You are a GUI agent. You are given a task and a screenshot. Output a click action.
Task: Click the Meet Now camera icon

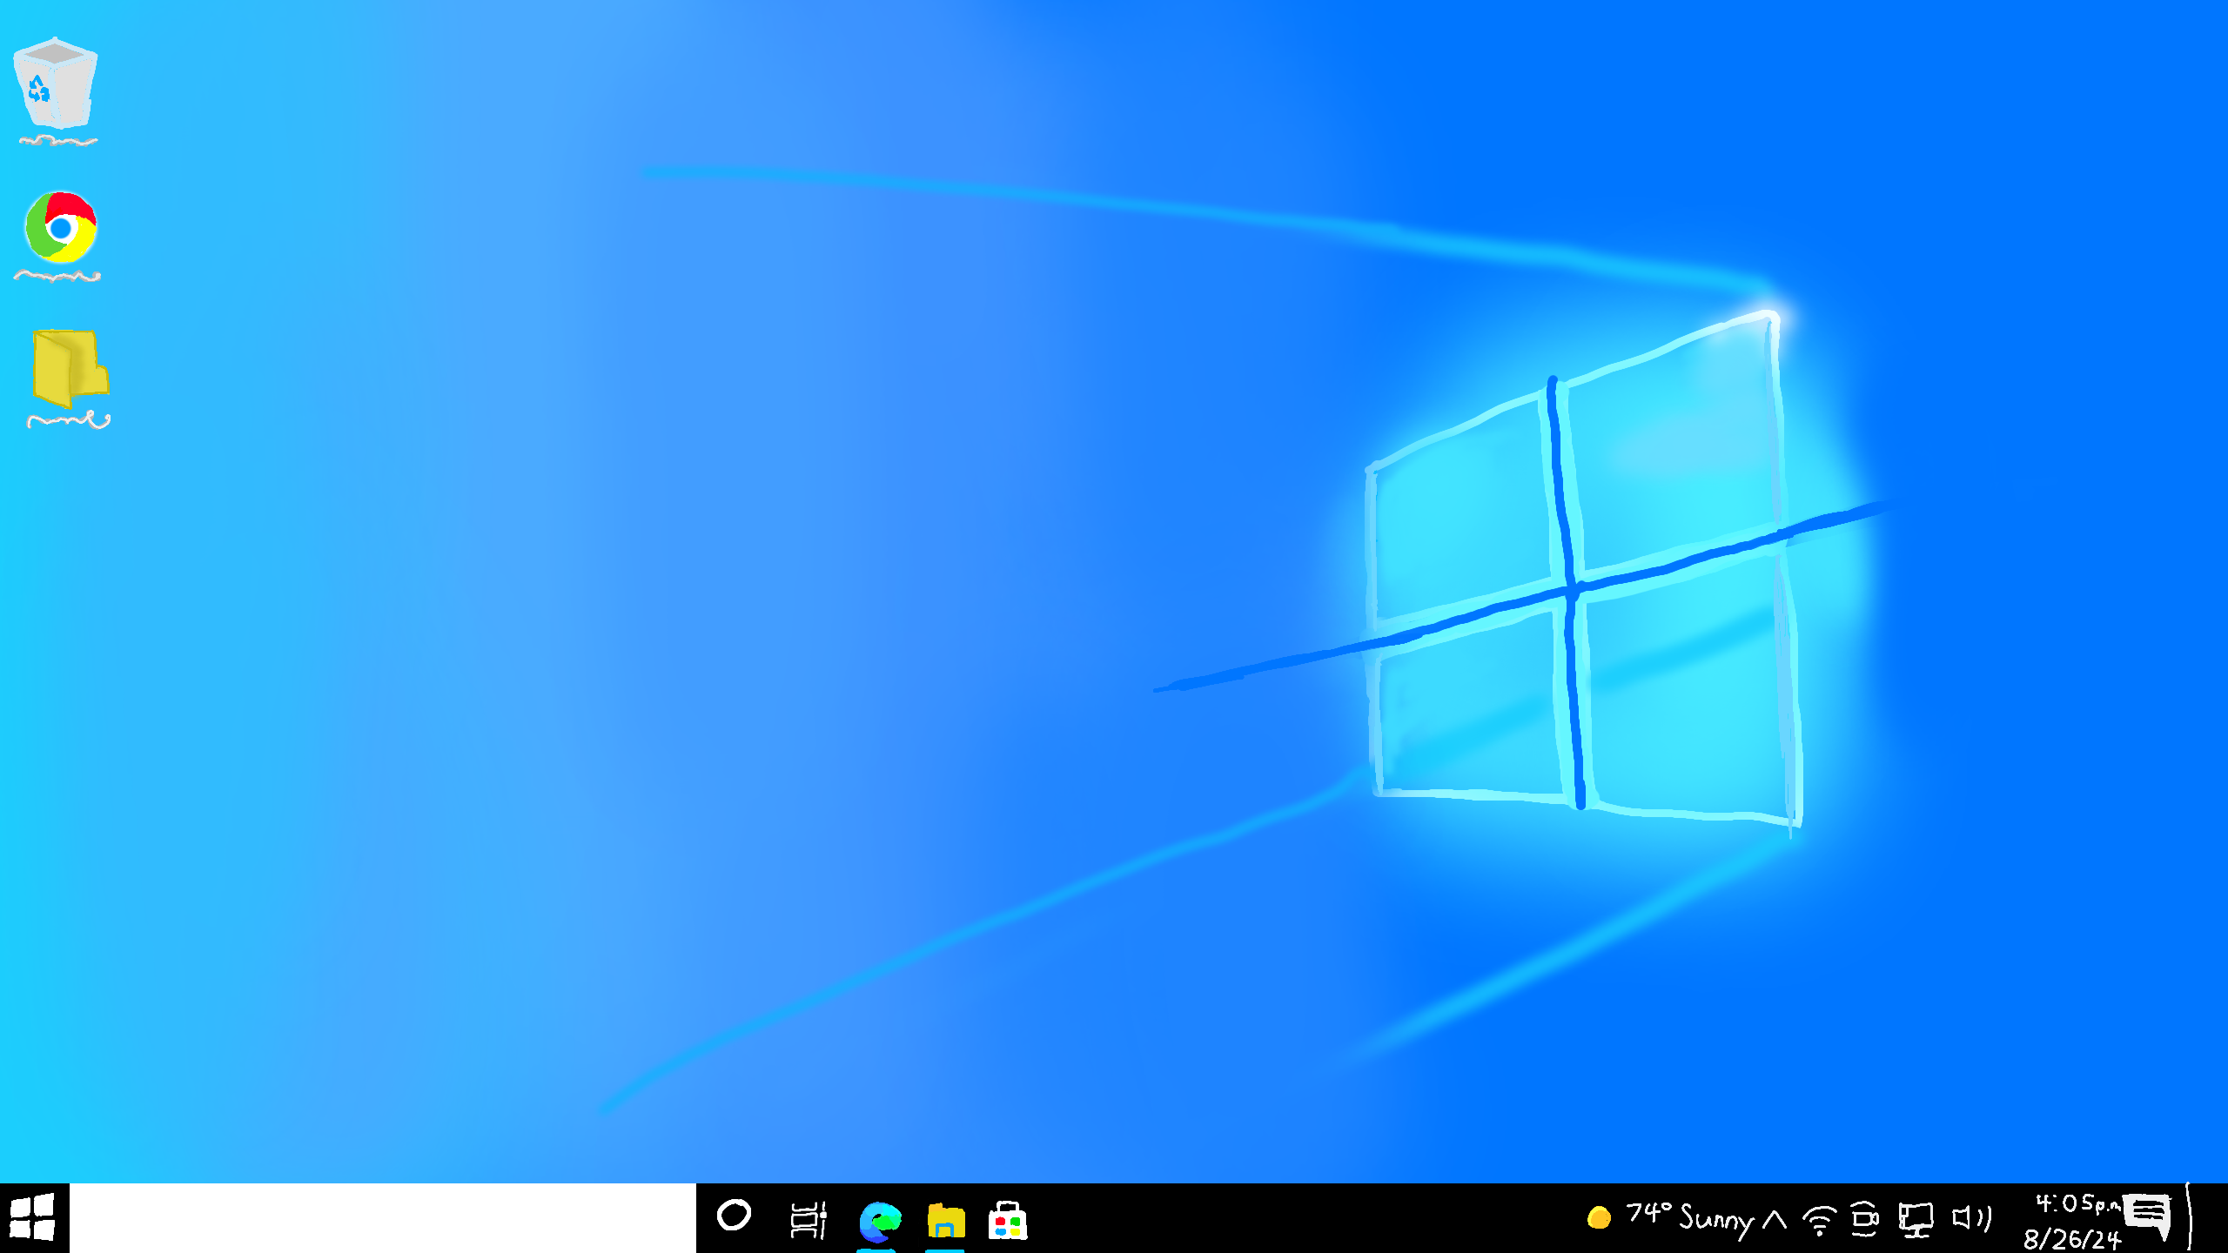click(1864, 1219)
